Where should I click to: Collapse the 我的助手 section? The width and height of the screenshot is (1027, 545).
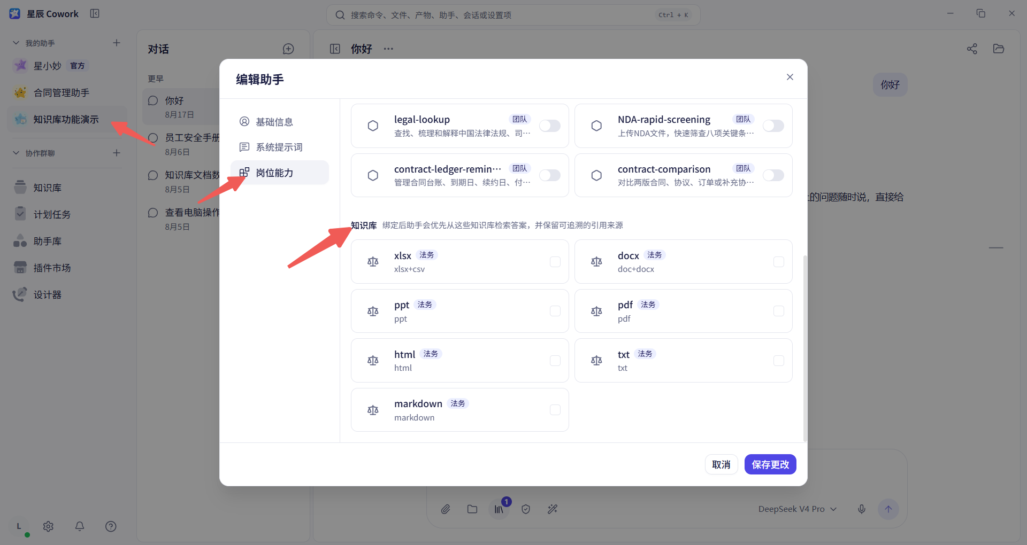click(x=16, y=43)
